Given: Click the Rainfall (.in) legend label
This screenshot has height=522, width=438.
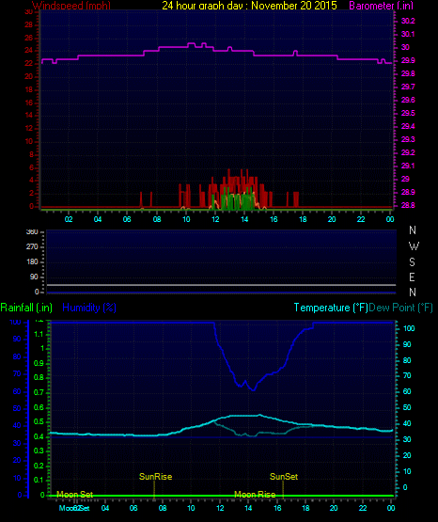Looking at the screenshot, I should (26, 308).
